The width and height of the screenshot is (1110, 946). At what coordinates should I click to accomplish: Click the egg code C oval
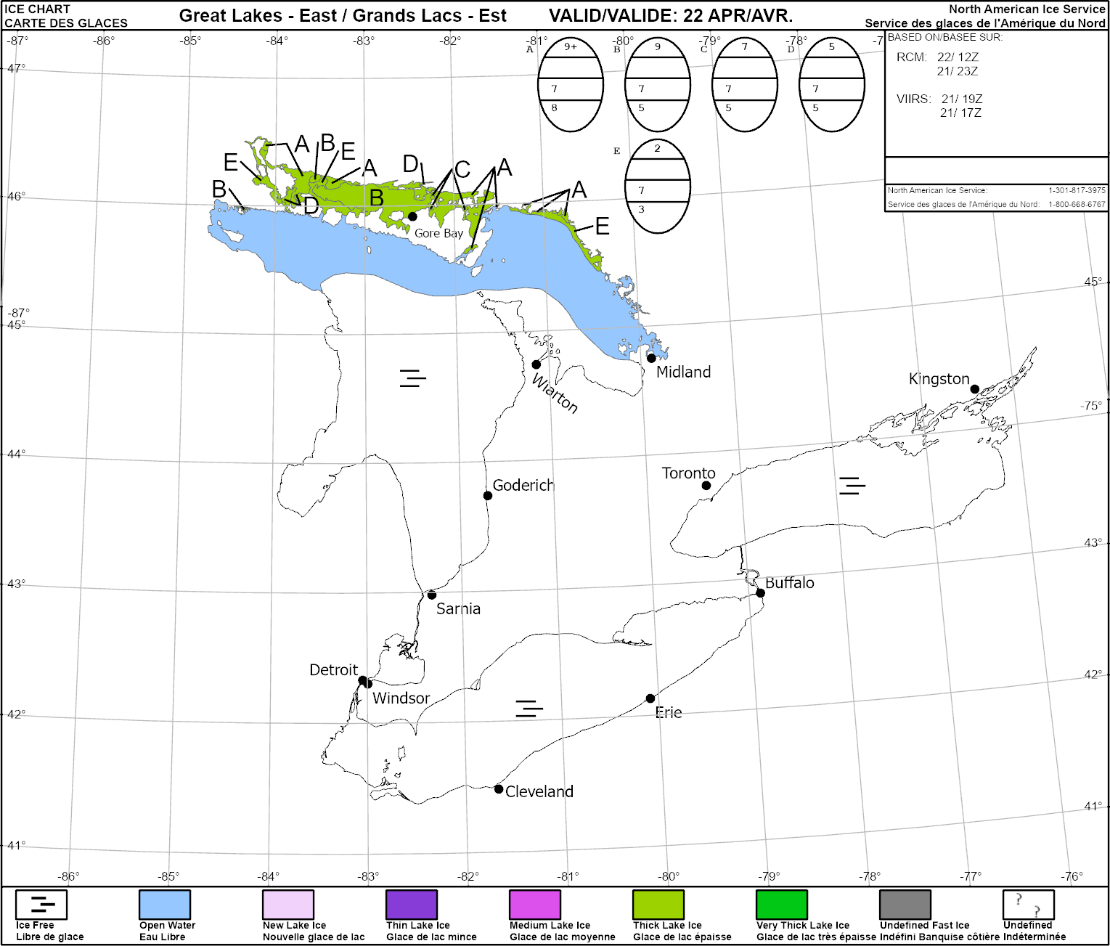tap(744, 84)
